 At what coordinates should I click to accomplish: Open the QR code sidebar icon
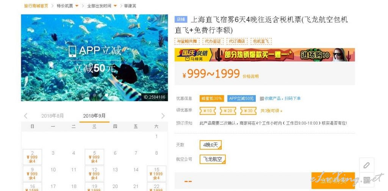pos(367,180)
